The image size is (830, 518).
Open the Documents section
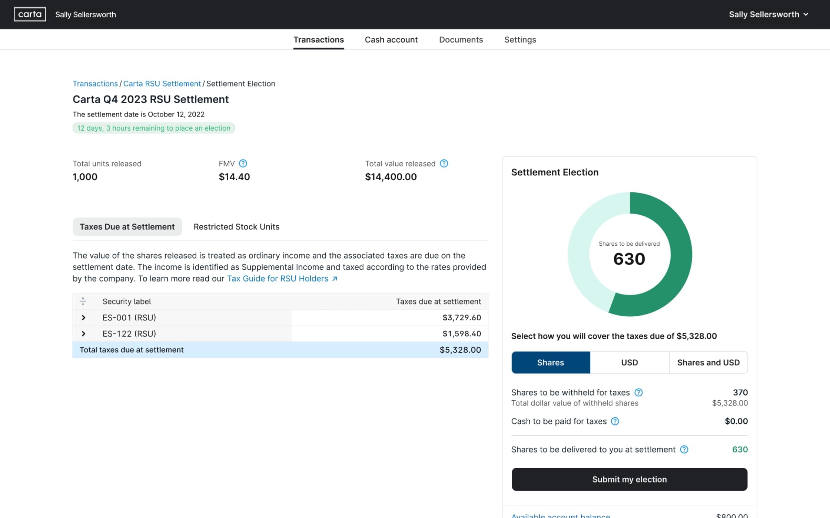461,40
